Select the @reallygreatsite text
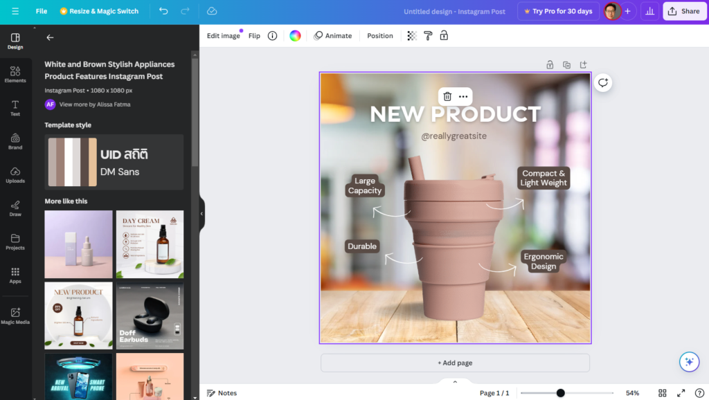The width and height of the screenshot is (709, 400). pos(454,136)
